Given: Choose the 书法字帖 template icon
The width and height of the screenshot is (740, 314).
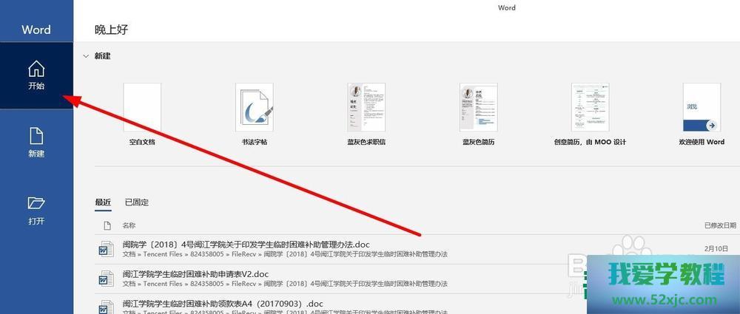Looking at the screenshot, I should click(254, 107).
